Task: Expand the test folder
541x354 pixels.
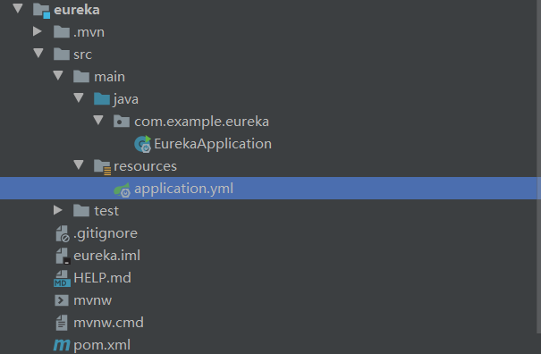Action: 57,210
